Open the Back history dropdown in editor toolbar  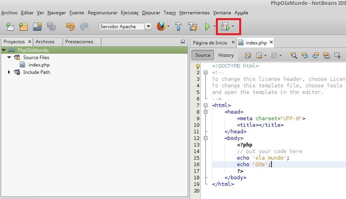click(x=266, y=56)
